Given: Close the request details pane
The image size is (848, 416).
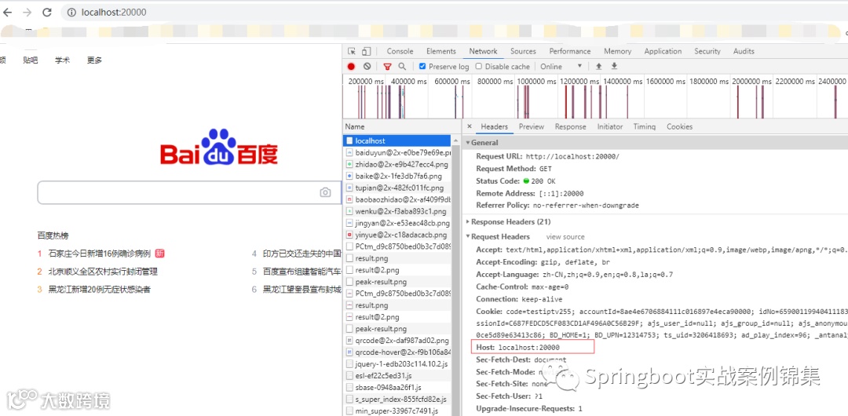Looking at the screenshot, I should (x=470, y=126).
